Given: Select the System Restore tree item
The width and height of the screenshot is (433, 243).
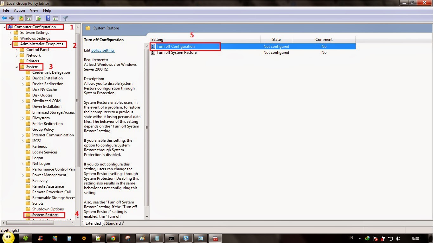Looking at the screenshot, I should [x=45, y=215].
